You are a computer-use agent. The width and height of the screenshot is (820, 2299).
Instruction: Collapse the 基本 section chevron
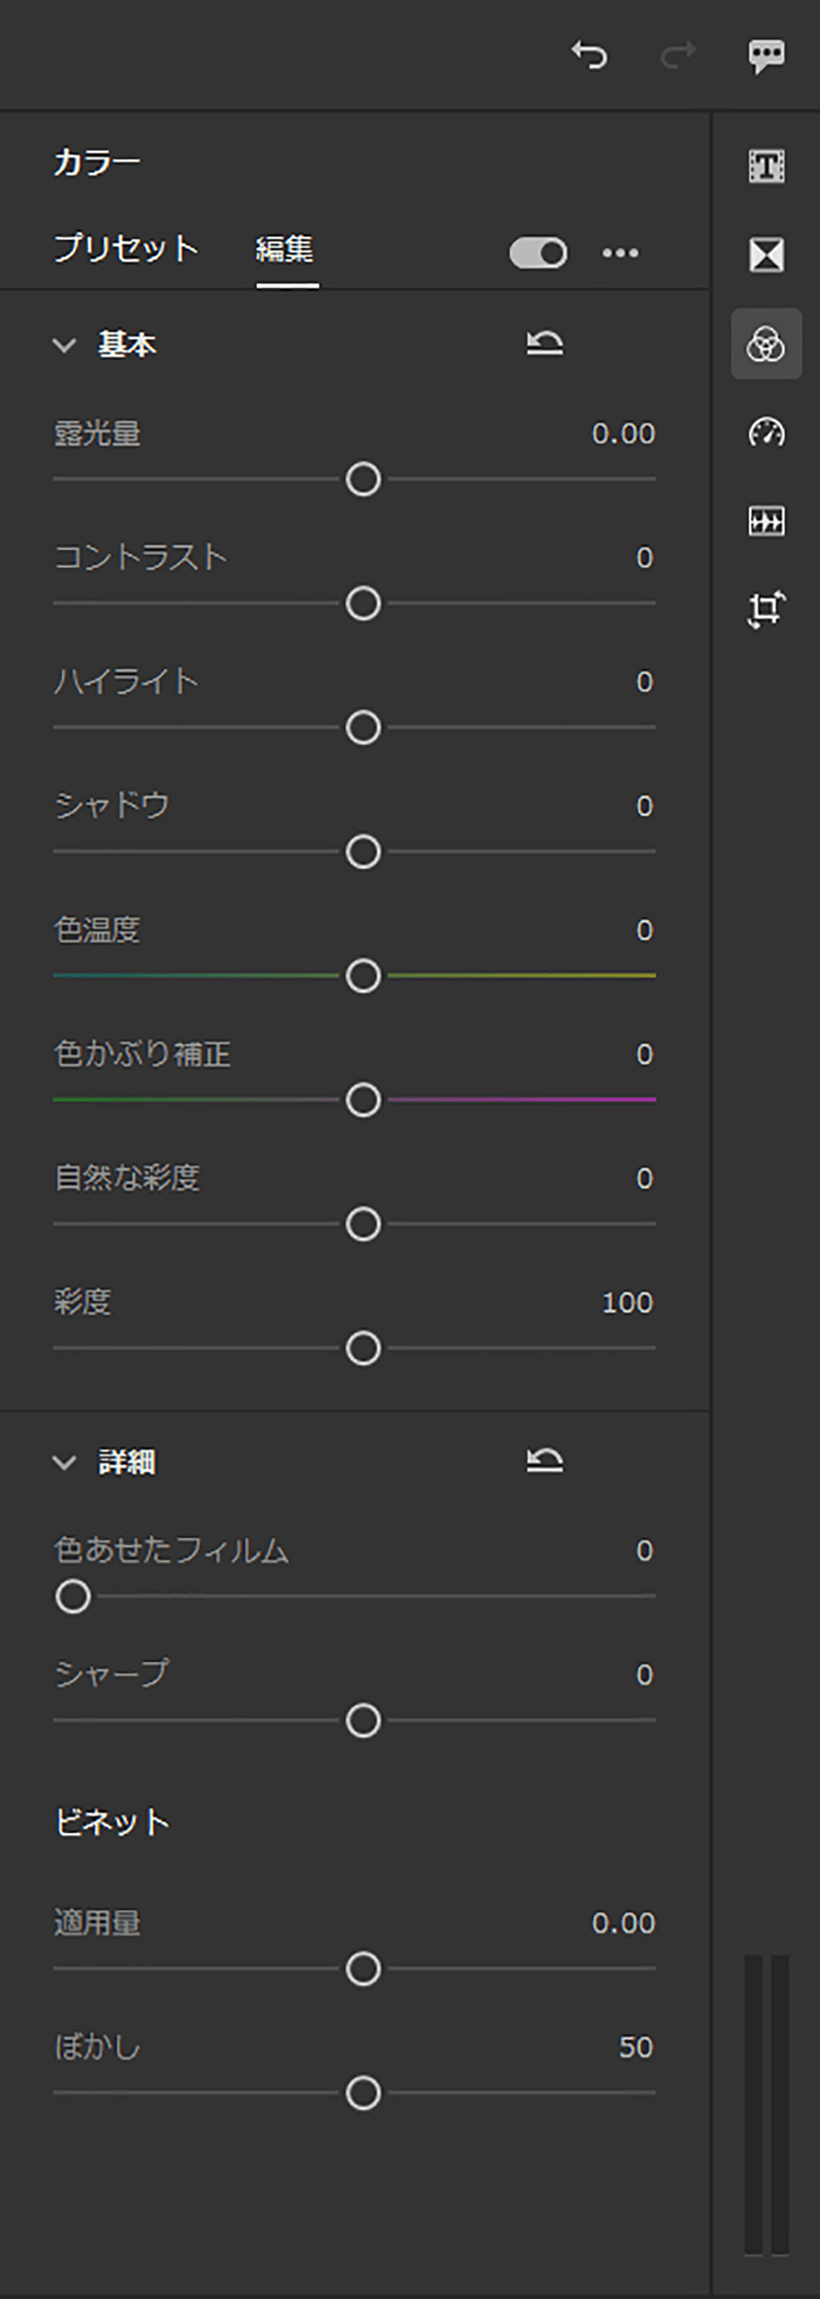tap(64, 345)
